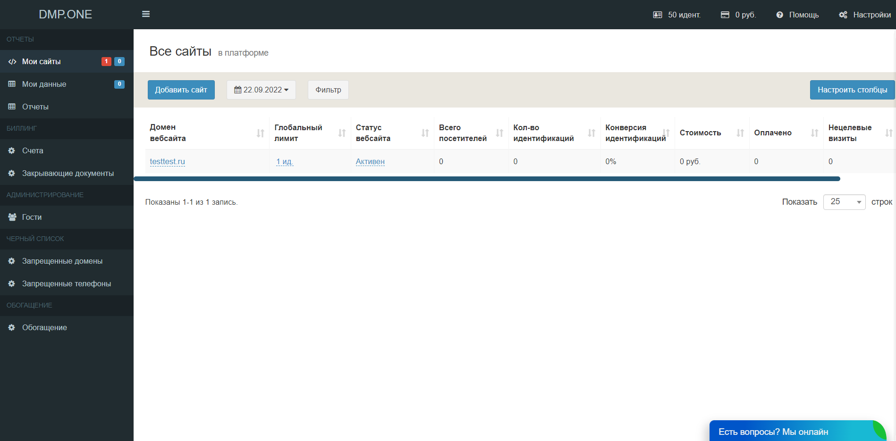This screenshot has height=441, width=896.
Task: Toggle the sidebar with the hamburger icon
Action: click(x=146, y=14)
